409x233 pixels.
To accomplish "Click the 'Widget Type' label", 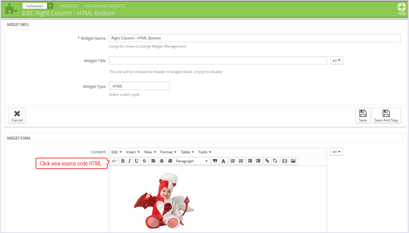I will (94, 86).
